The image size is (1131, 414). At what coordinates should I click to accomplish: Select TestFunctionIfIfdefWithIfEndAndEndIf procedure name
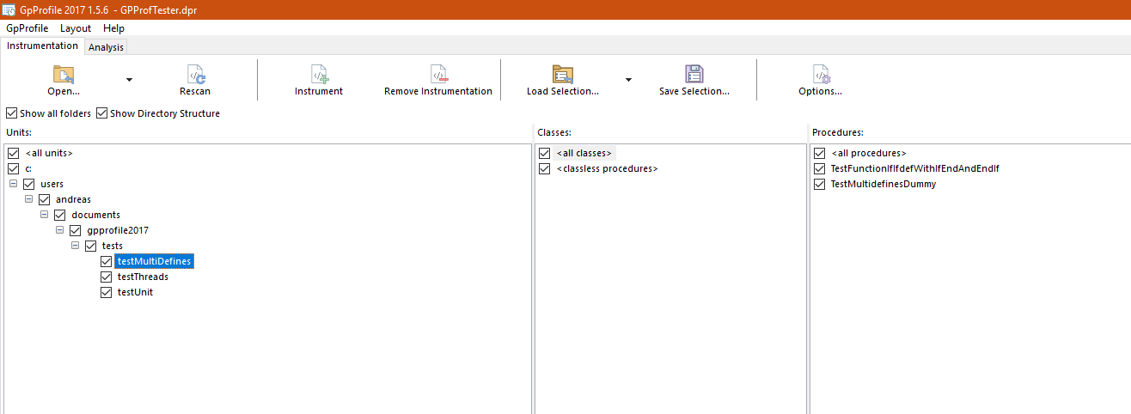tap(915, 168)
